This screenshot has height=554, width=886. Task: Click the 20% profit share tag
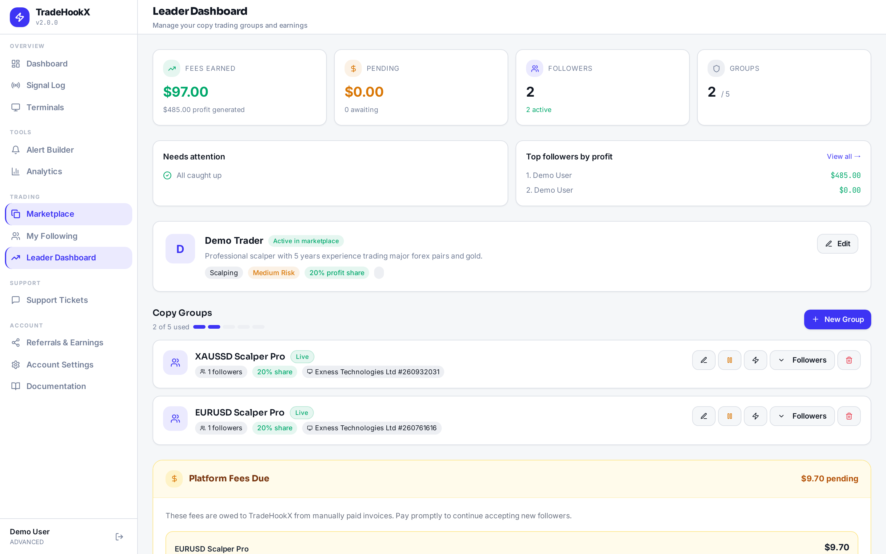[337, 273]
